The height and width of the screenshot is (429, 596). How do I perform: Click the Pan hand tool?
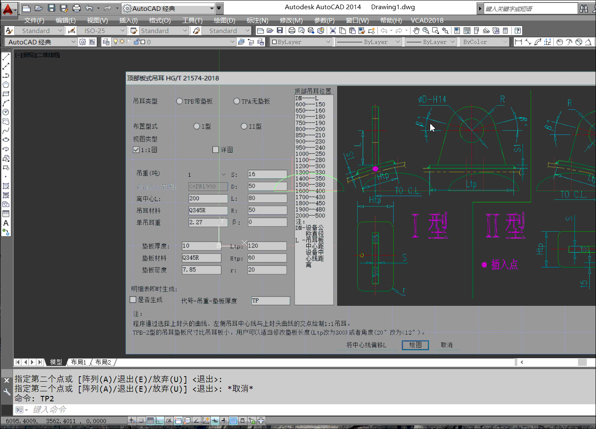[x=416, y=31]
